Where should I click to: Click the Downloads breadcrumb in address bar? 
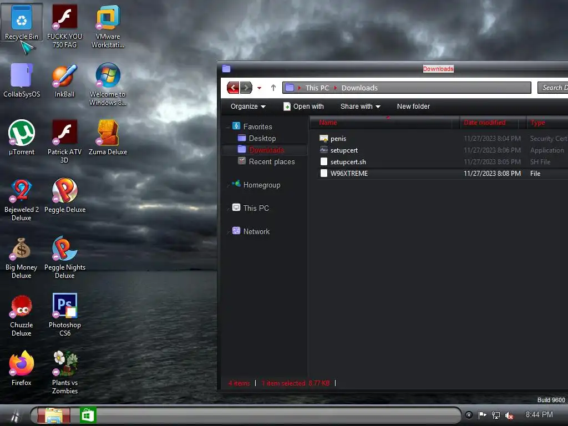point(359,88)
